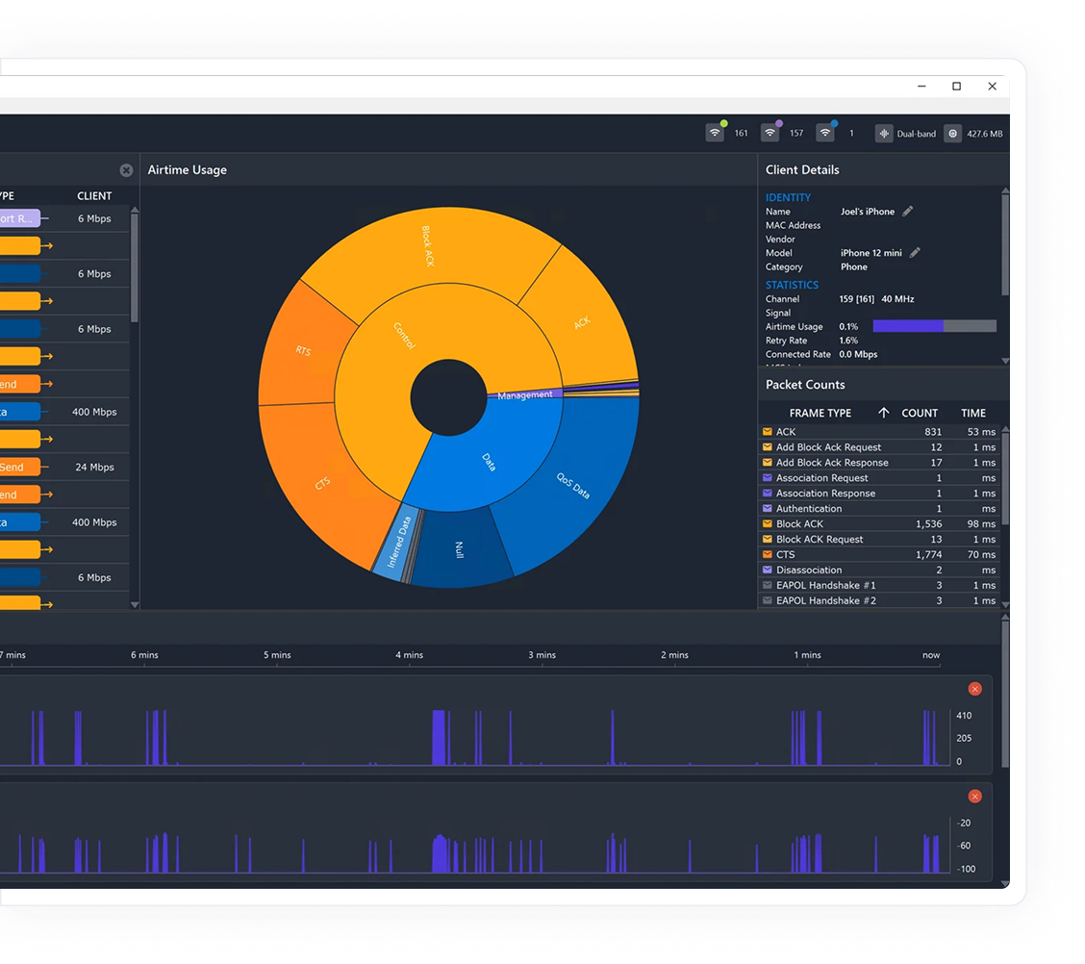This screenshot has height=964, width=1085.
Task: Edit the iPhone 12 mini model
Action: point(915,253)
